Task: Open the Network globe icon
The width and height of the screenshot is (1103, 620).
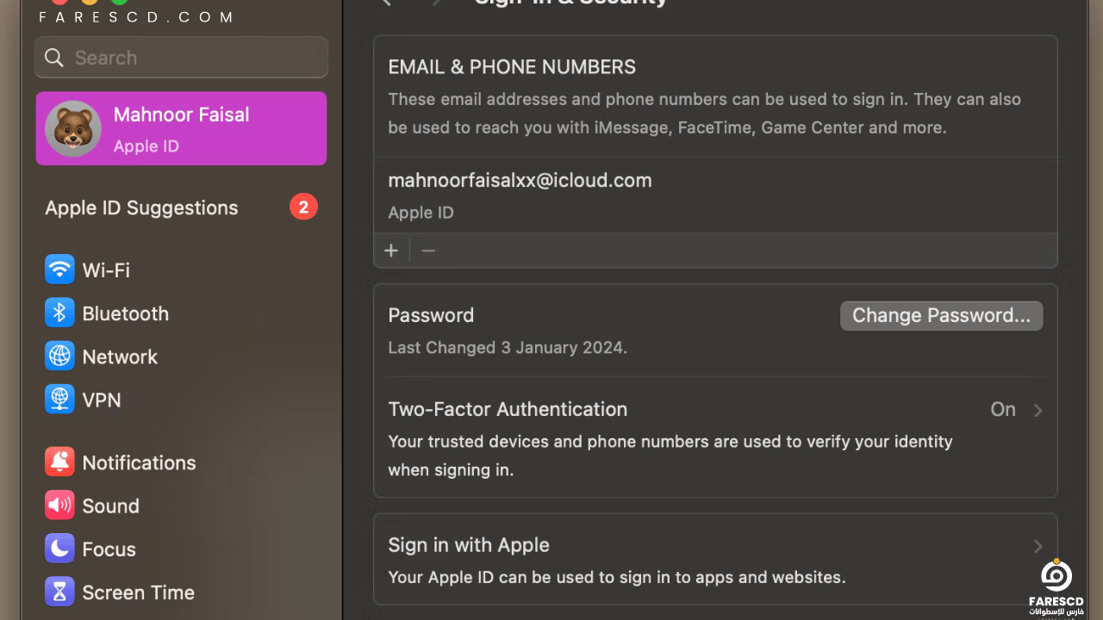Action: tap(59, 356)
